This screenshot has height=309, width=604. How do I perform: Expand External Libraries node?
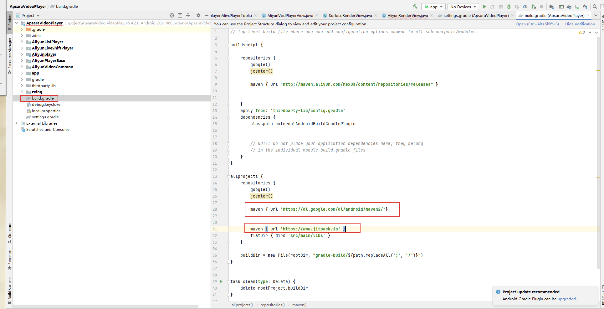point(17,123)
